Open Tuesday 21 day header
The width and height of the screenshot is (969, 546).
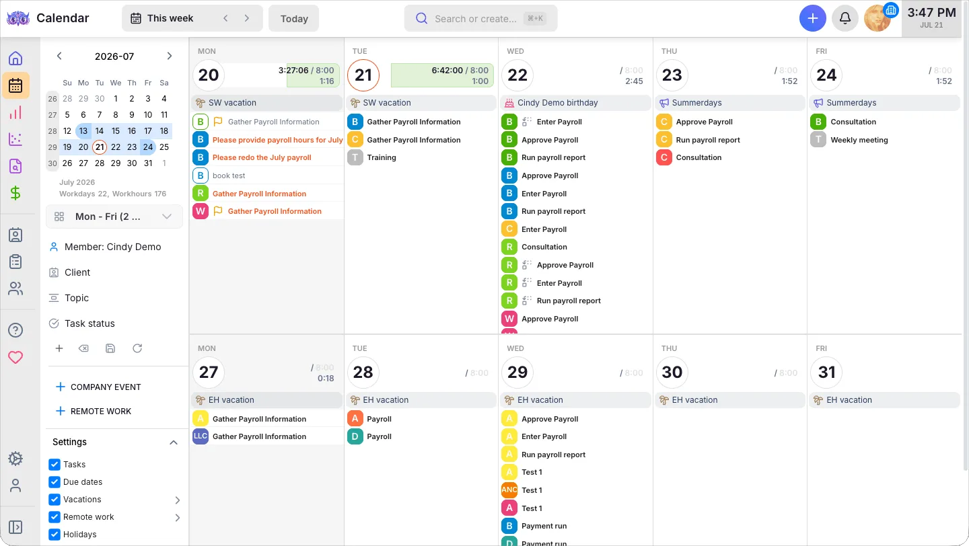click(363, 75)
